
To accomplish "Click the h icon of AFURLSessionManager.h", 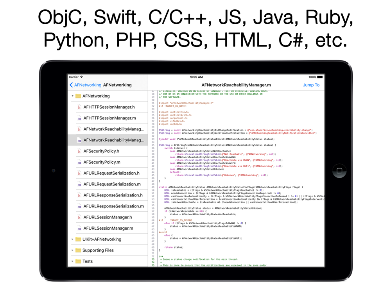I will [x=79, y=217].
